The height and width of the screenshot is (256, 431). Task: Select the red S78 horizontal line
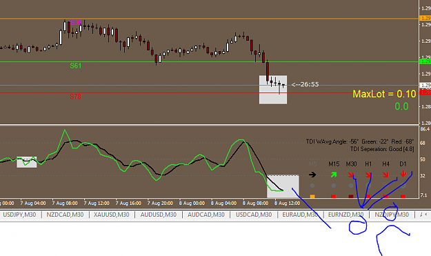[210, 92]
